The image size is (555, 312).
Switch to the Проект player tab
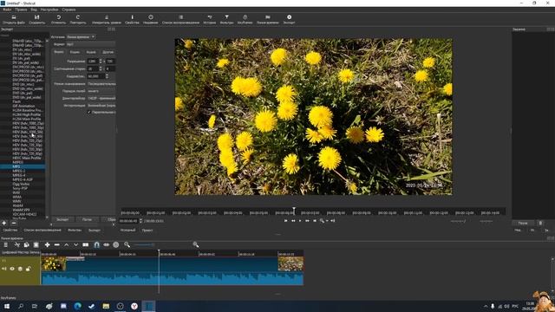click(x=147, y=231)
